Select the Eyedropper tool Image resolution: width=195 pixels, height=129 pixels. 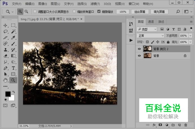(x=13, y=38)
